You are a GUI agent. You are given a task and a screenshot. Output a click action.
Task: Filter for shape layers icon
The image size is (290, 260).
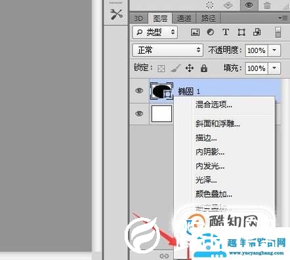click(241, 33)
